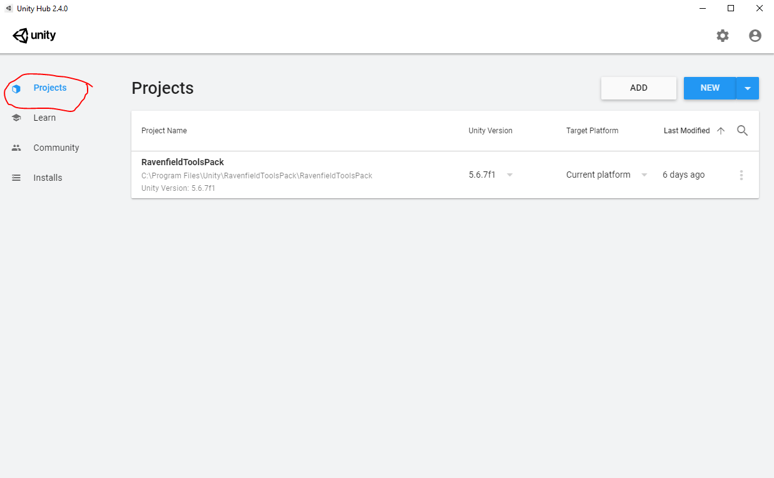Select the Community sidebar item
Image resolution: width=774 pixels, height=478 pixels.
tap(56, 148)
